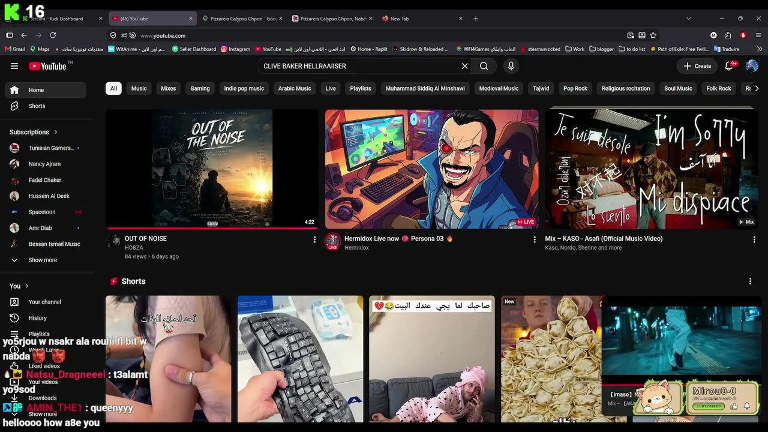Clear the YouTube search text with X
This screenshot has height=432, width=768.
[x=464, y=66]
